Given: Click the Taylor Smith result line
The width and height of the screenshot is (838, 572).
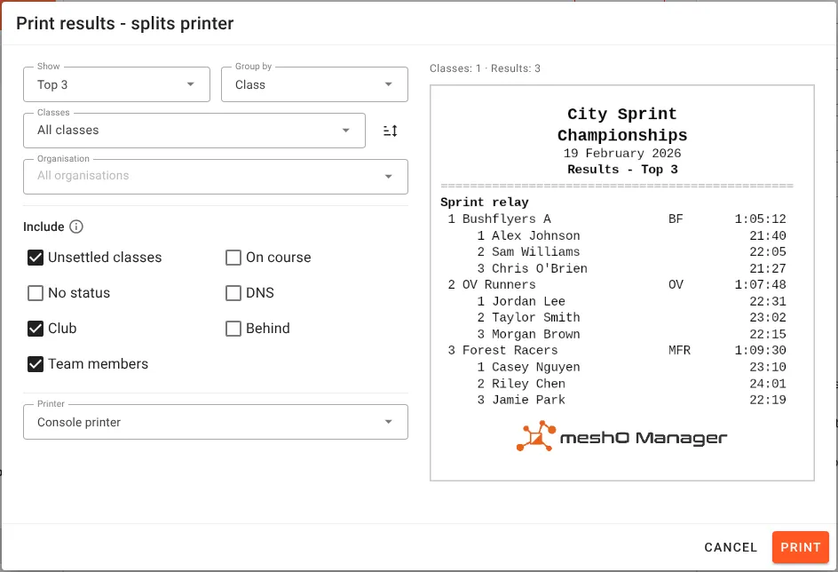Looking at the screenshot, I should [632, 318].
